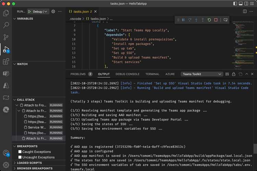Screen dimensions: 257x171
Task: Restart debugging with the green arrow
Action: pyautogui.click(x=209, y=20)
